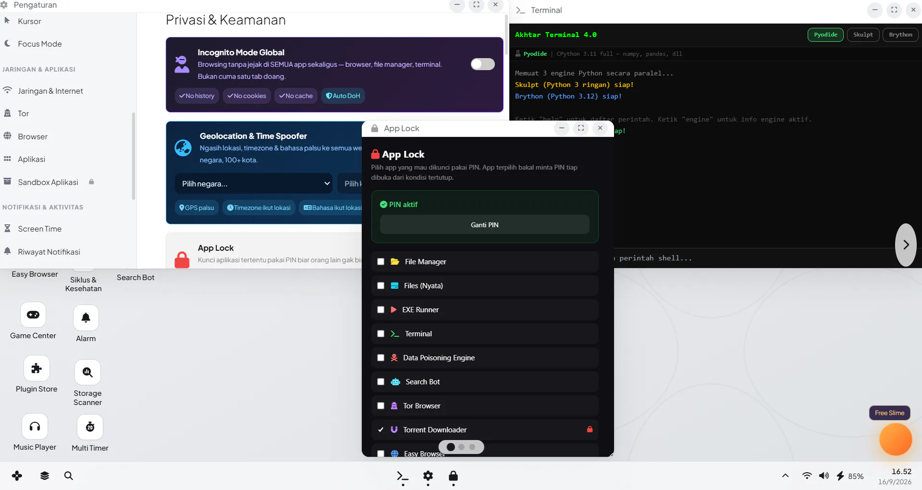922x490 pixels.
Task: Click the orange Free Slime ball
Action: tap(896, 439)
